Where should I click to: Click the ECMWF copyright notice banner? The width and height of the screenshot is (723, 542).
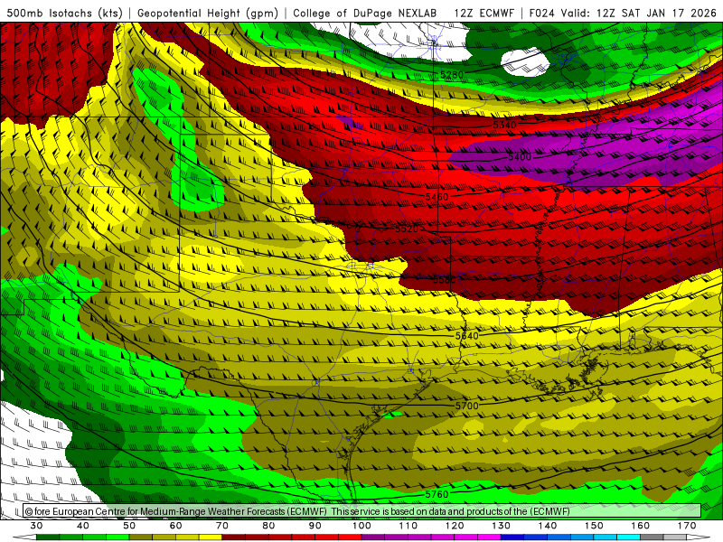(361, 511)
